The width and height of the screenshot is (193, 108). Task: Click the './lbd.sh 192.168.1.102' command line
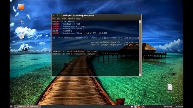[x=79, y=33]
